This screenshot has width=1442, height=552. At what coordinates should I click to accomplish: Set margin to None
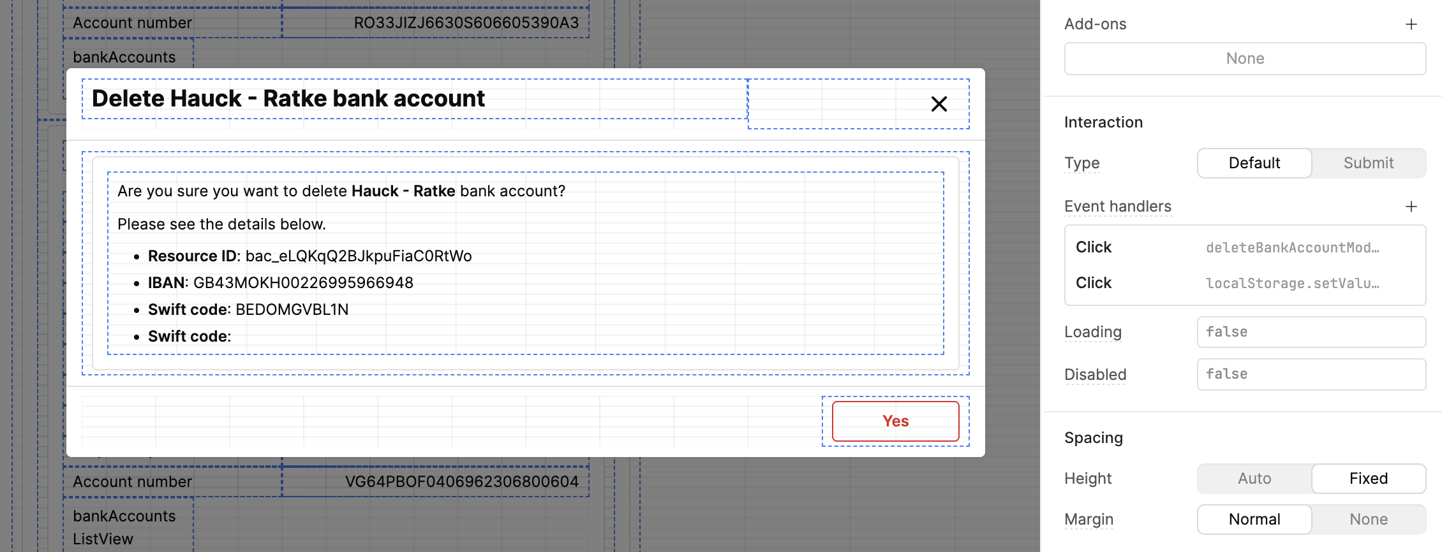(1368, 519)
